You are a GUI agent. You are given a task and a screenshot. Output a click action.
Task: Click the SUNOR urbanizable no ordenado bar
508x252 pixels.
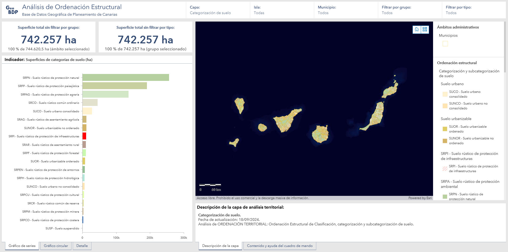point(85,128)
